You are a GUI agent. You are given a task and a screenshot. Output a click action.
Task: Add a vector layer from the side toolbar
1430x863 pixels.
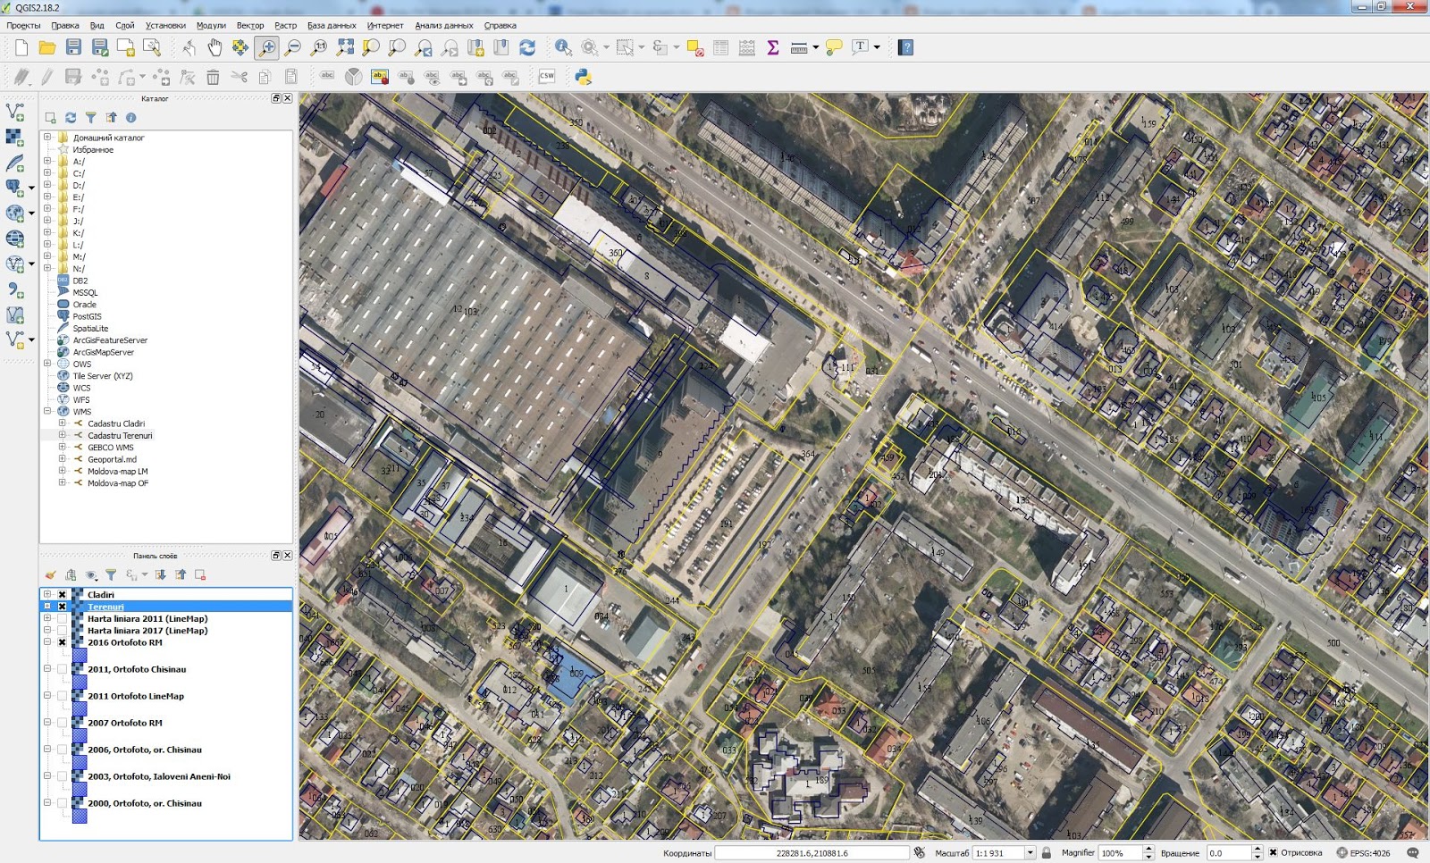[14, 112]
